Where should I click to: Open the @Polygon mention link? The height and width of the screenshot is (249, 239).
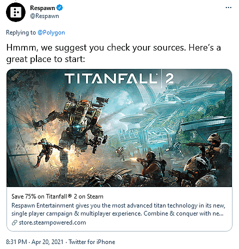pos(51,32)
